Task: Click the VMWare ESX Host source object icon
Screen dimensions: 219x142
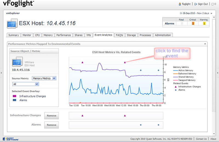Action: [17, 62]
